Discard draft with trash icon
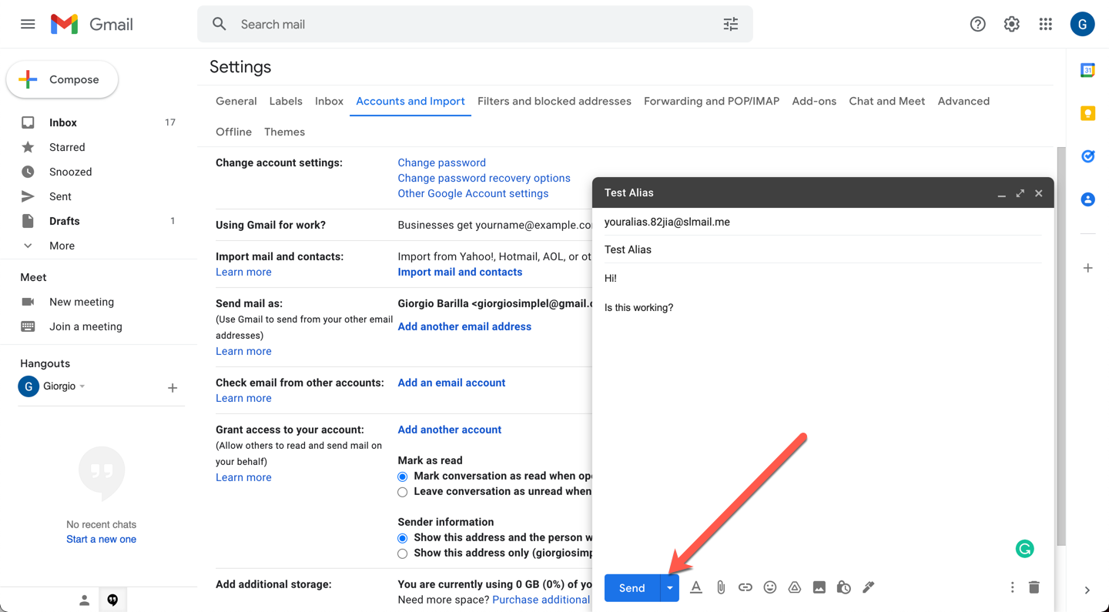 pos(1034,587)
